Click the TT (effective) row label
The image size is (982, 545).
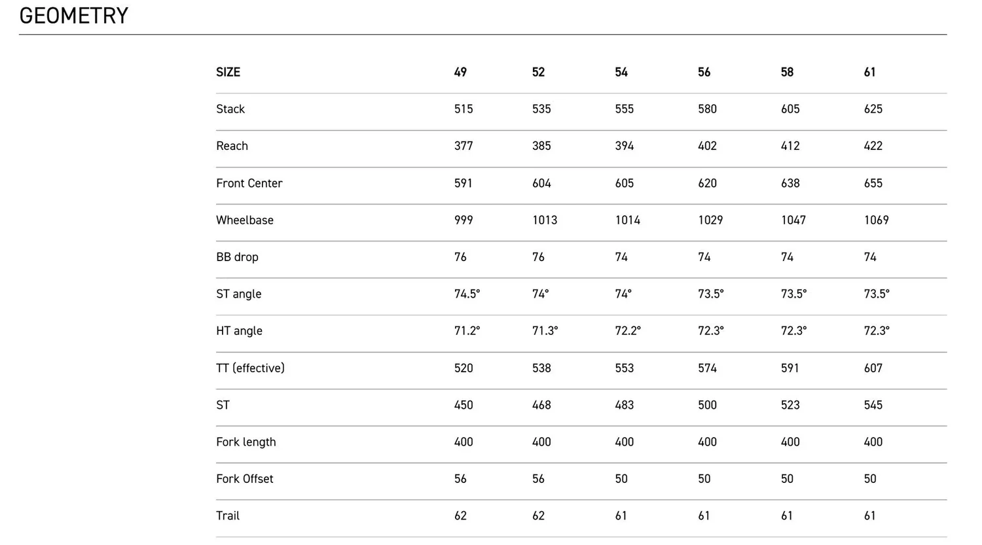coord(250,368)
